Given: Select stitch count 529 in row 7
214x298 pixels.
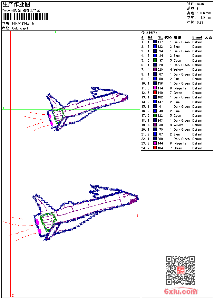Looking at the screenshot, I should [160, 70].
